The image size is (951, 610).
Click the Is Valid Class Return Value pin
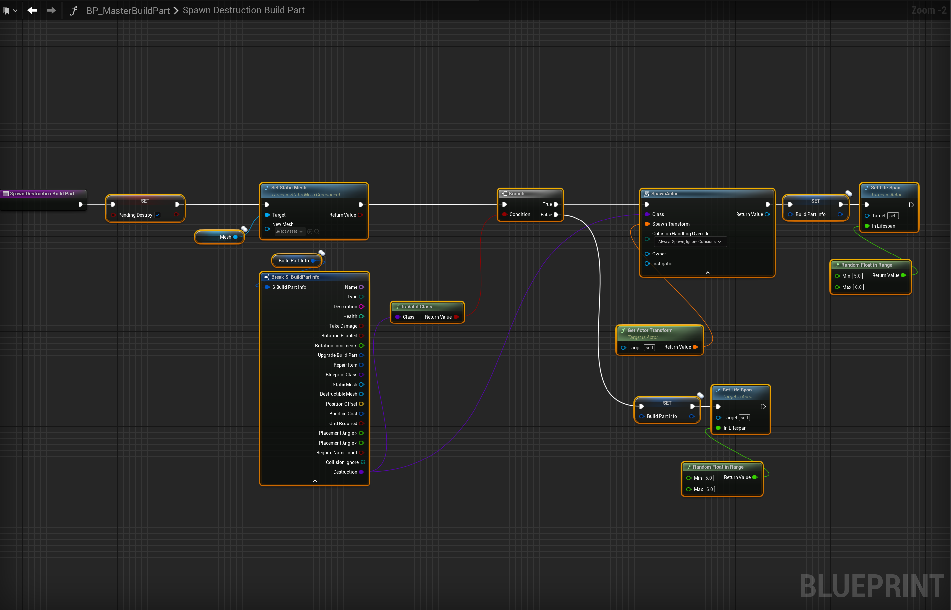[456, 317]
